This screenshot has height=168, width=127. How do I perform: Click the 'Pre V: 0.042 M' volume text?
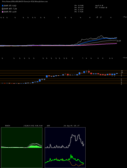click(x=101, y=8)
